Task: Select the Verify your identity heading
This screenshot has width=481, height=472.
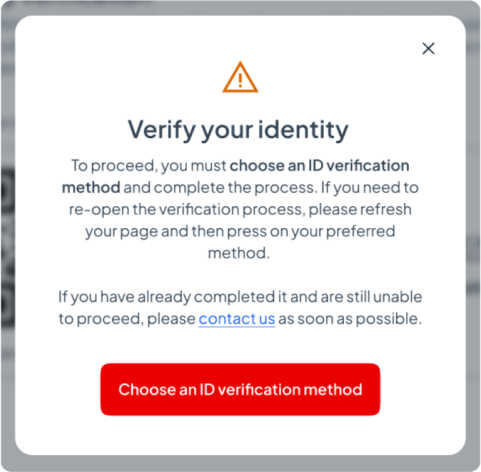Action: pos(238,130)
